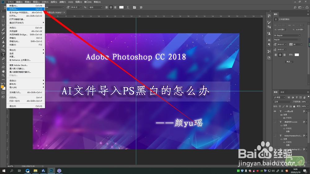Viewport: 310px width, 174px height.
Task: Open font size dropdown in options bar
Action: tap(81, 7)
